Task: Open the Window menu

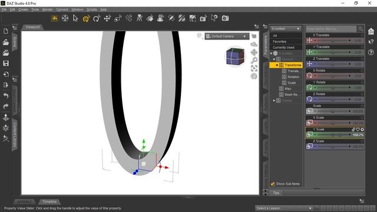Action: point(77,9)
